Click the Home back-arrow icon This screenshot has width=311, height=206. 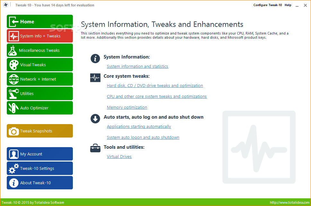click(x=14, y=21)
